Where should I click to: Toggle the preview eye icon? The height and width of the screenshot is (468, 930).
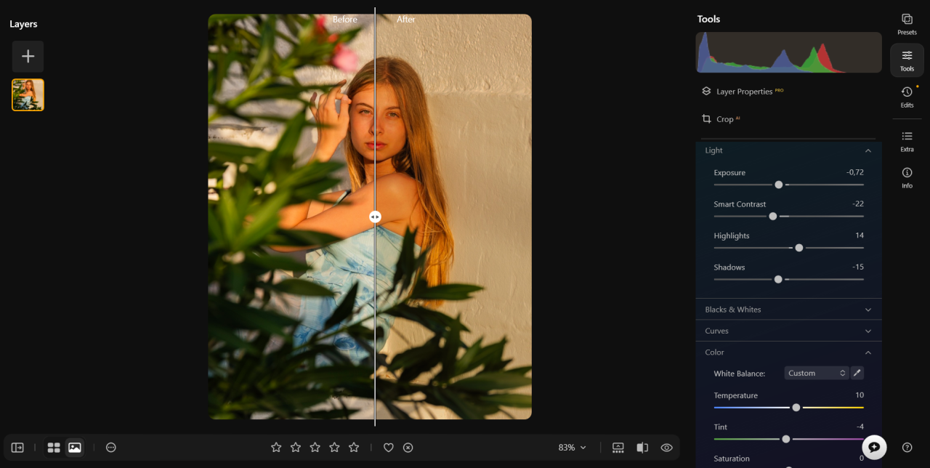667,448
